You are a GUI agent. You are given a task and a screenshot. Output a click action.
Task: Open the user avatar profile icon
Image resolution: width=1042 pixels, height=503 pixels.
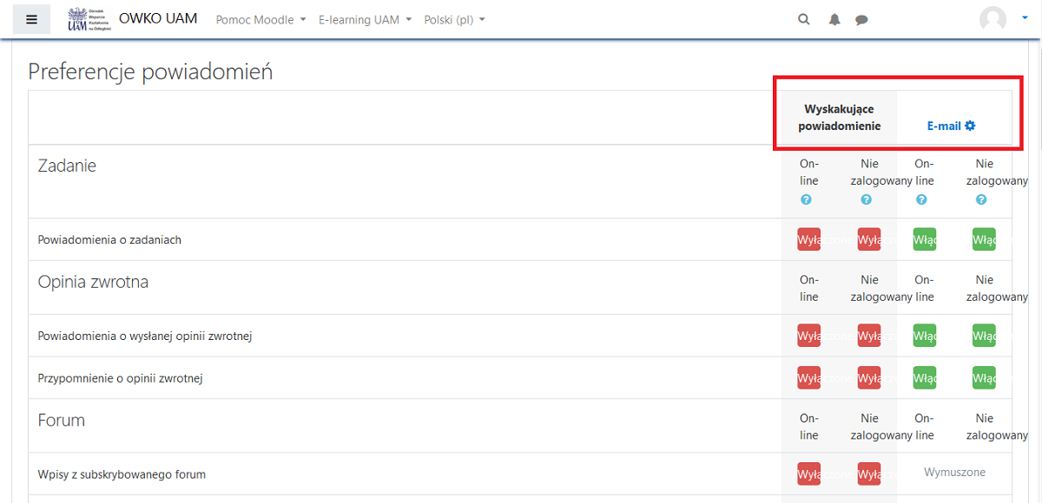[x=992, y=18]
